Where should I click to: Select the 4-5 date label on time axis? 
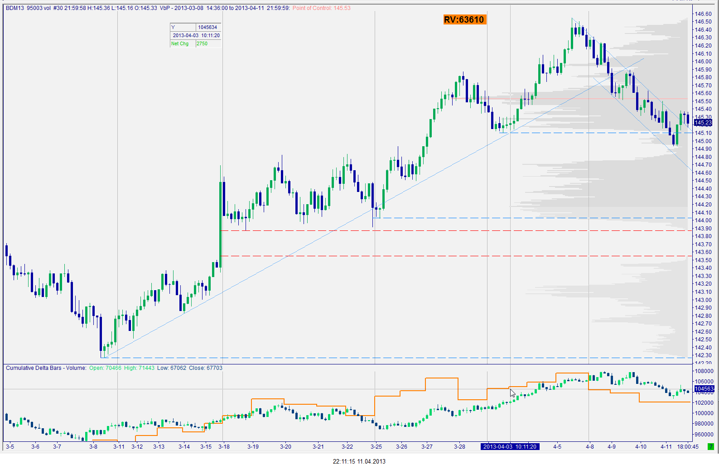pos(557,447)
